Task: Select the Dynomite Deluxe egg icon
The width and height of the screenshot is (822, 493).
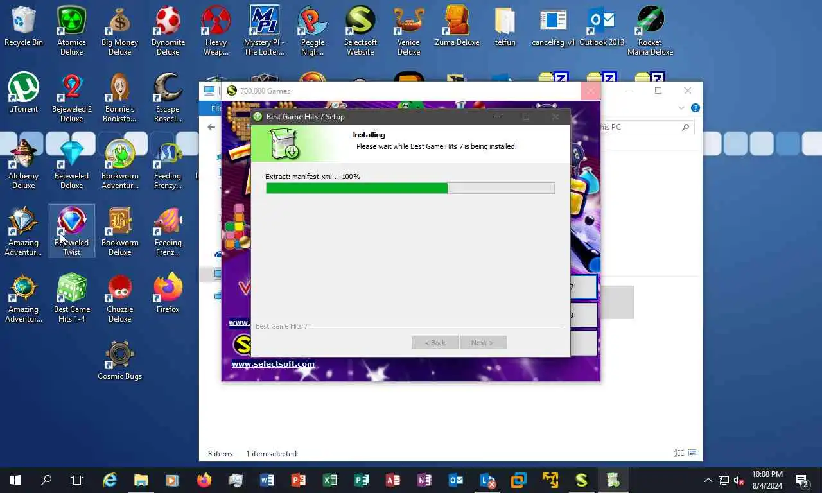Action: 168,31
